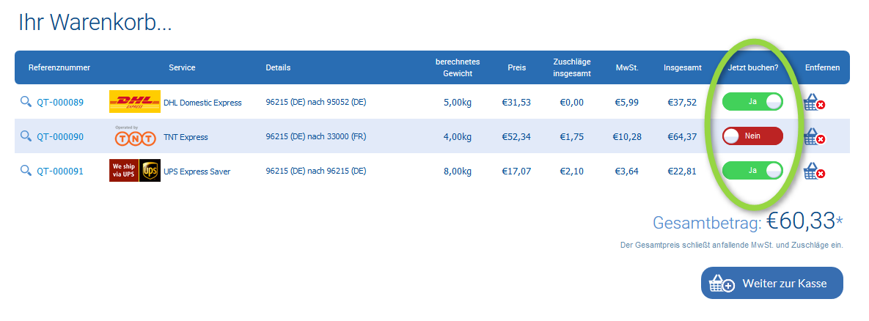Click the Jetzt buchen? column header
This screenshot has width=869, height=321.
[752, 67]
